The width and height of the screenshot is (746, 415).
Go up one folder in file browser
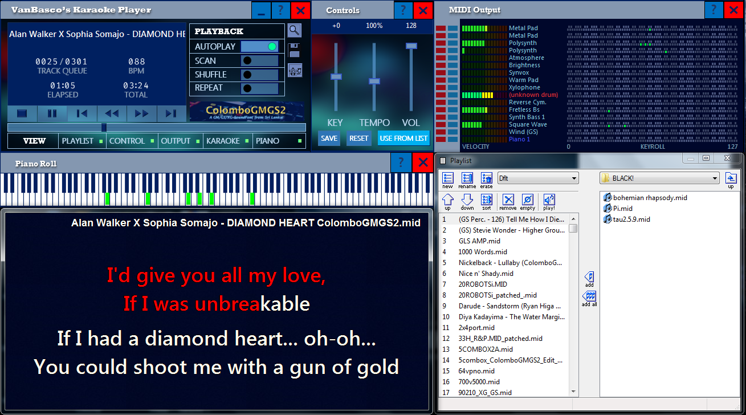(x=731, y=181)
